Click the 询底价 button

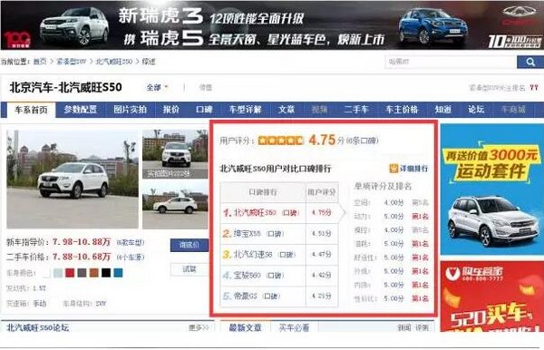tap(189, 245)
